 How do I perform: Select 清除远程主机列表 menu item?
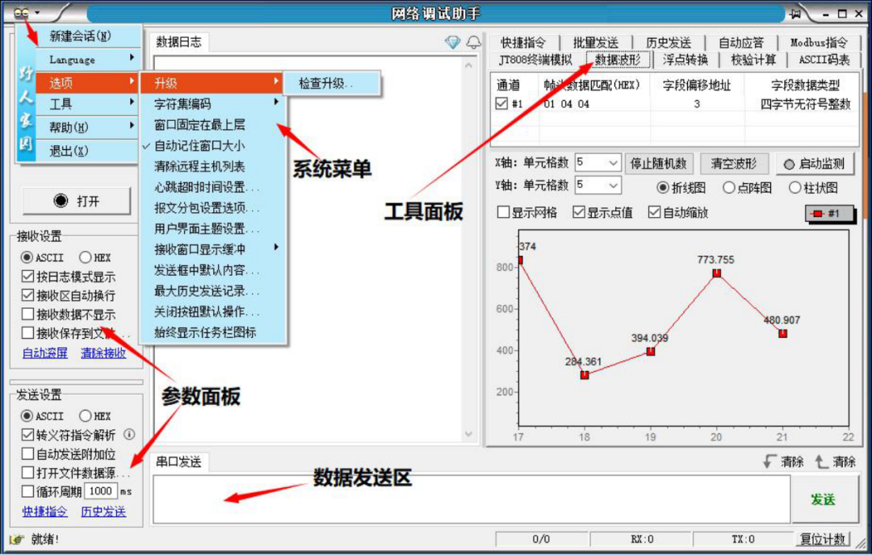[x=213, y=166]
